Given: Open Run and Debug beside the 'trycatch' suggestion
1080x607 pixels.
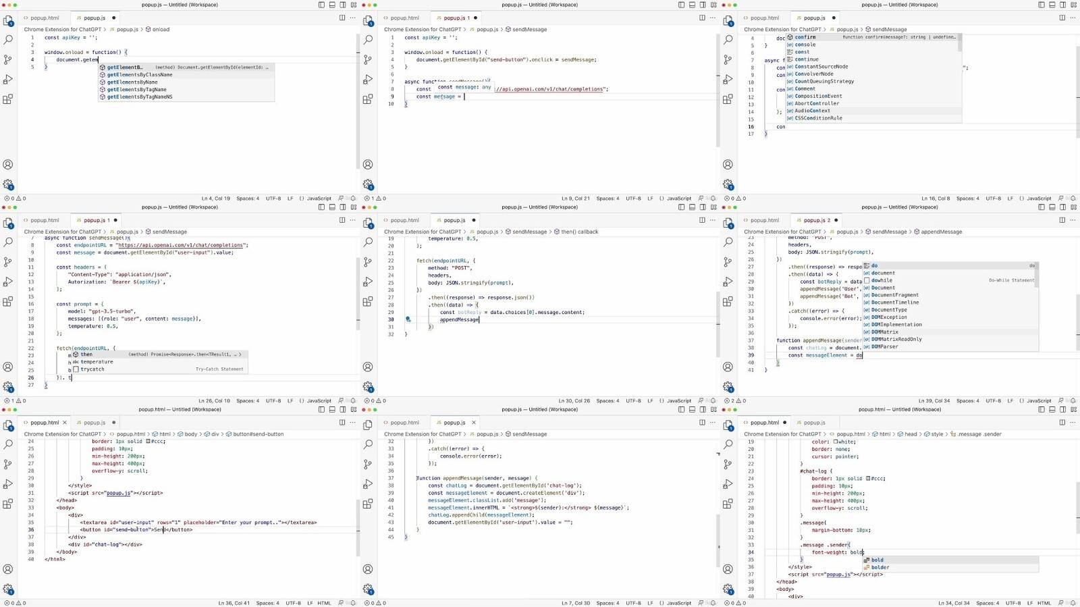Looking at the screenshot, I should (x=8, y=282).
